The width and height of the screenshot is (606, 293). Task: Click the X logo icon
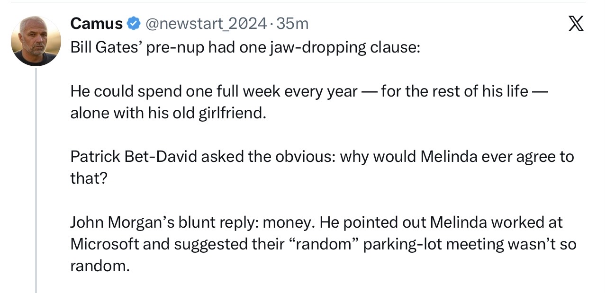click(x=575, y=23)
